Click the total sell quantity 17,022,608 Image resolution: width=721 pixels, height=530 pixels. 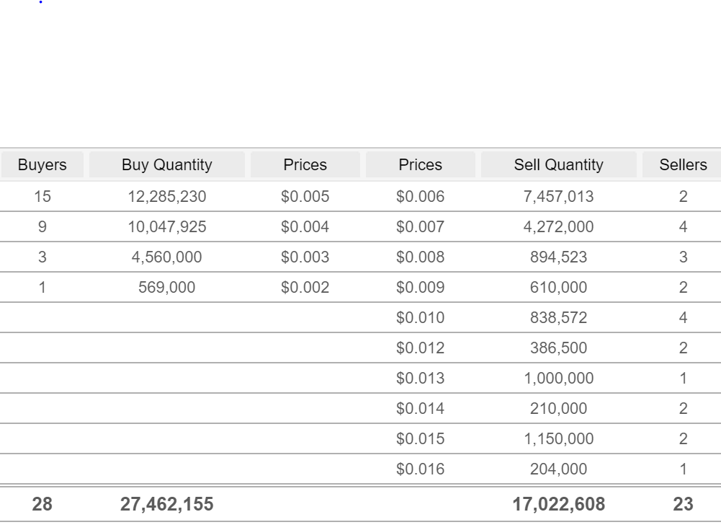[559, 504]
